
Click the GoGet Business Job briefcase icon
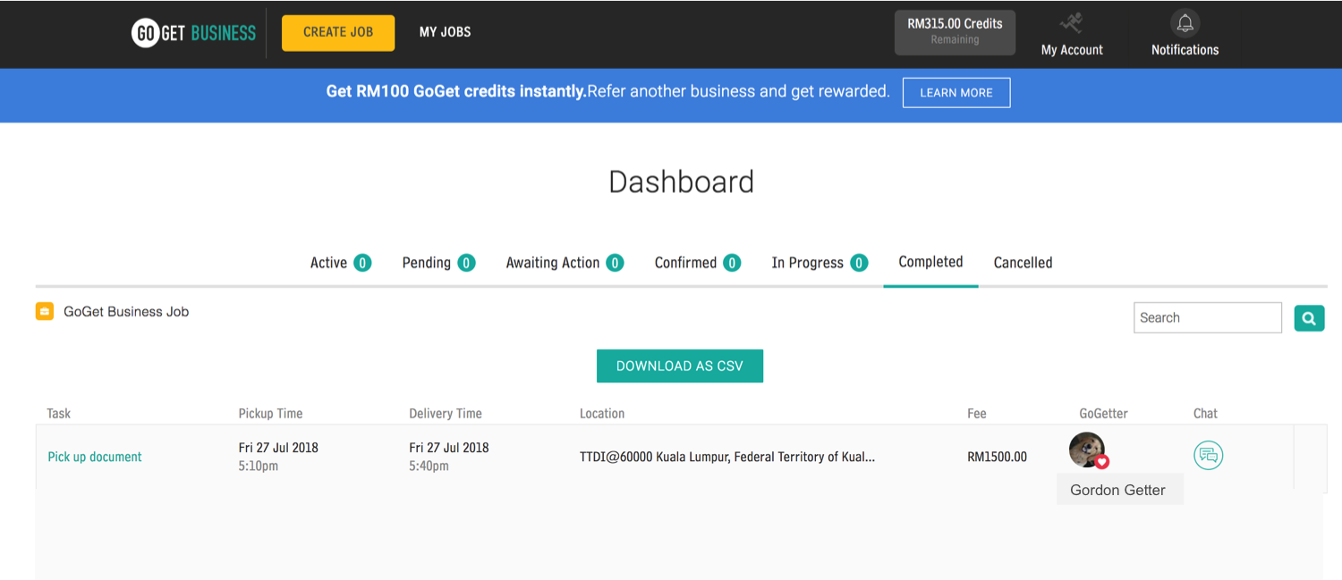pyautogui.click(x=45, y=312)
